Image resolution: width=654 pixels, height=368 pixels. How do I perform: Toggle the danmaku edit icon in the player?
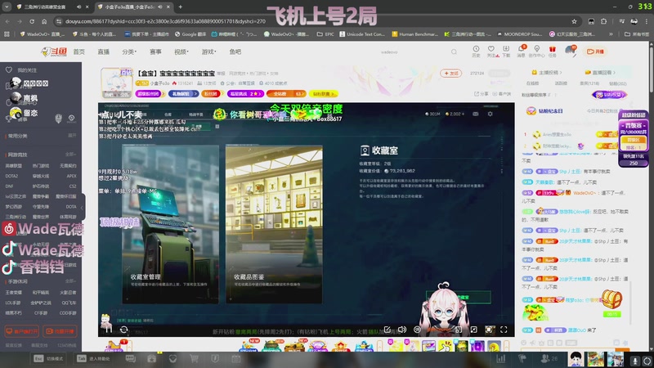coord(387,330)
